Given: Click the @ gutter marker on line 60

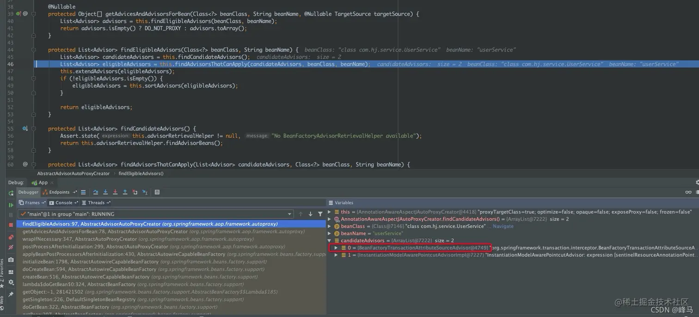Looking at the screenshot, I should tap(25, 164).
